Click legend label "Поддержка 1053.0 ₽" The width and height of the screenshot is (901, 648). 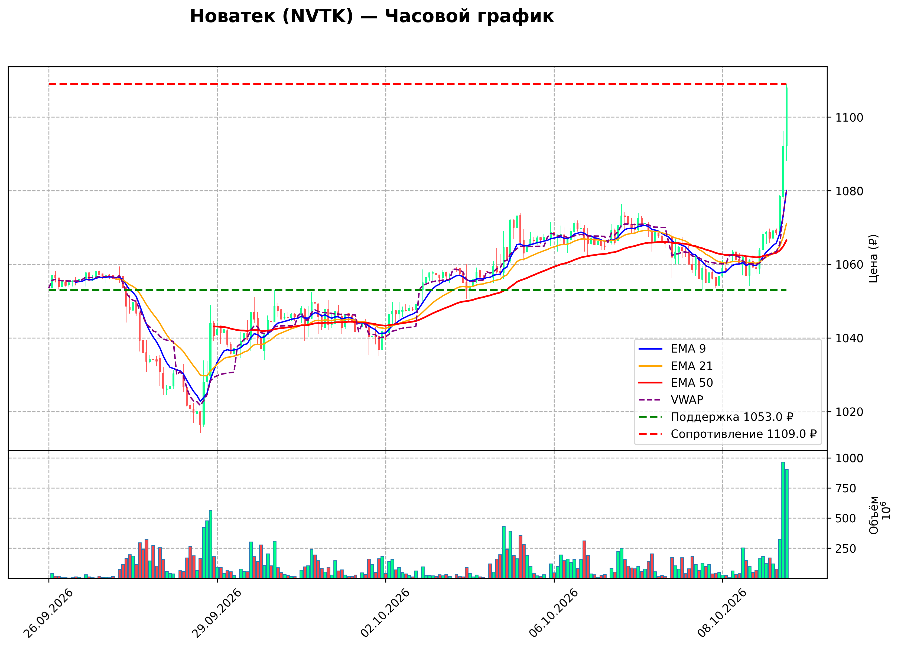pyautogui.click(x=732, y=417)
